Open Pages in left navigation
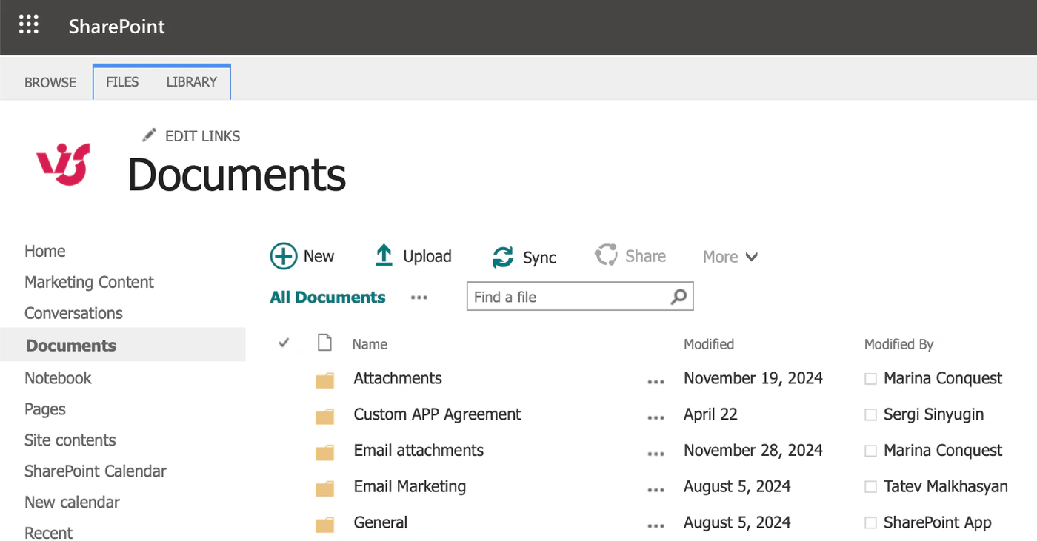 click(x=44, y=409)
